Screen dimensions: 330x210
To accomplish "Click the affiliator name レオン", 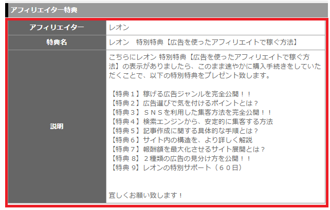I will point(119,28).
